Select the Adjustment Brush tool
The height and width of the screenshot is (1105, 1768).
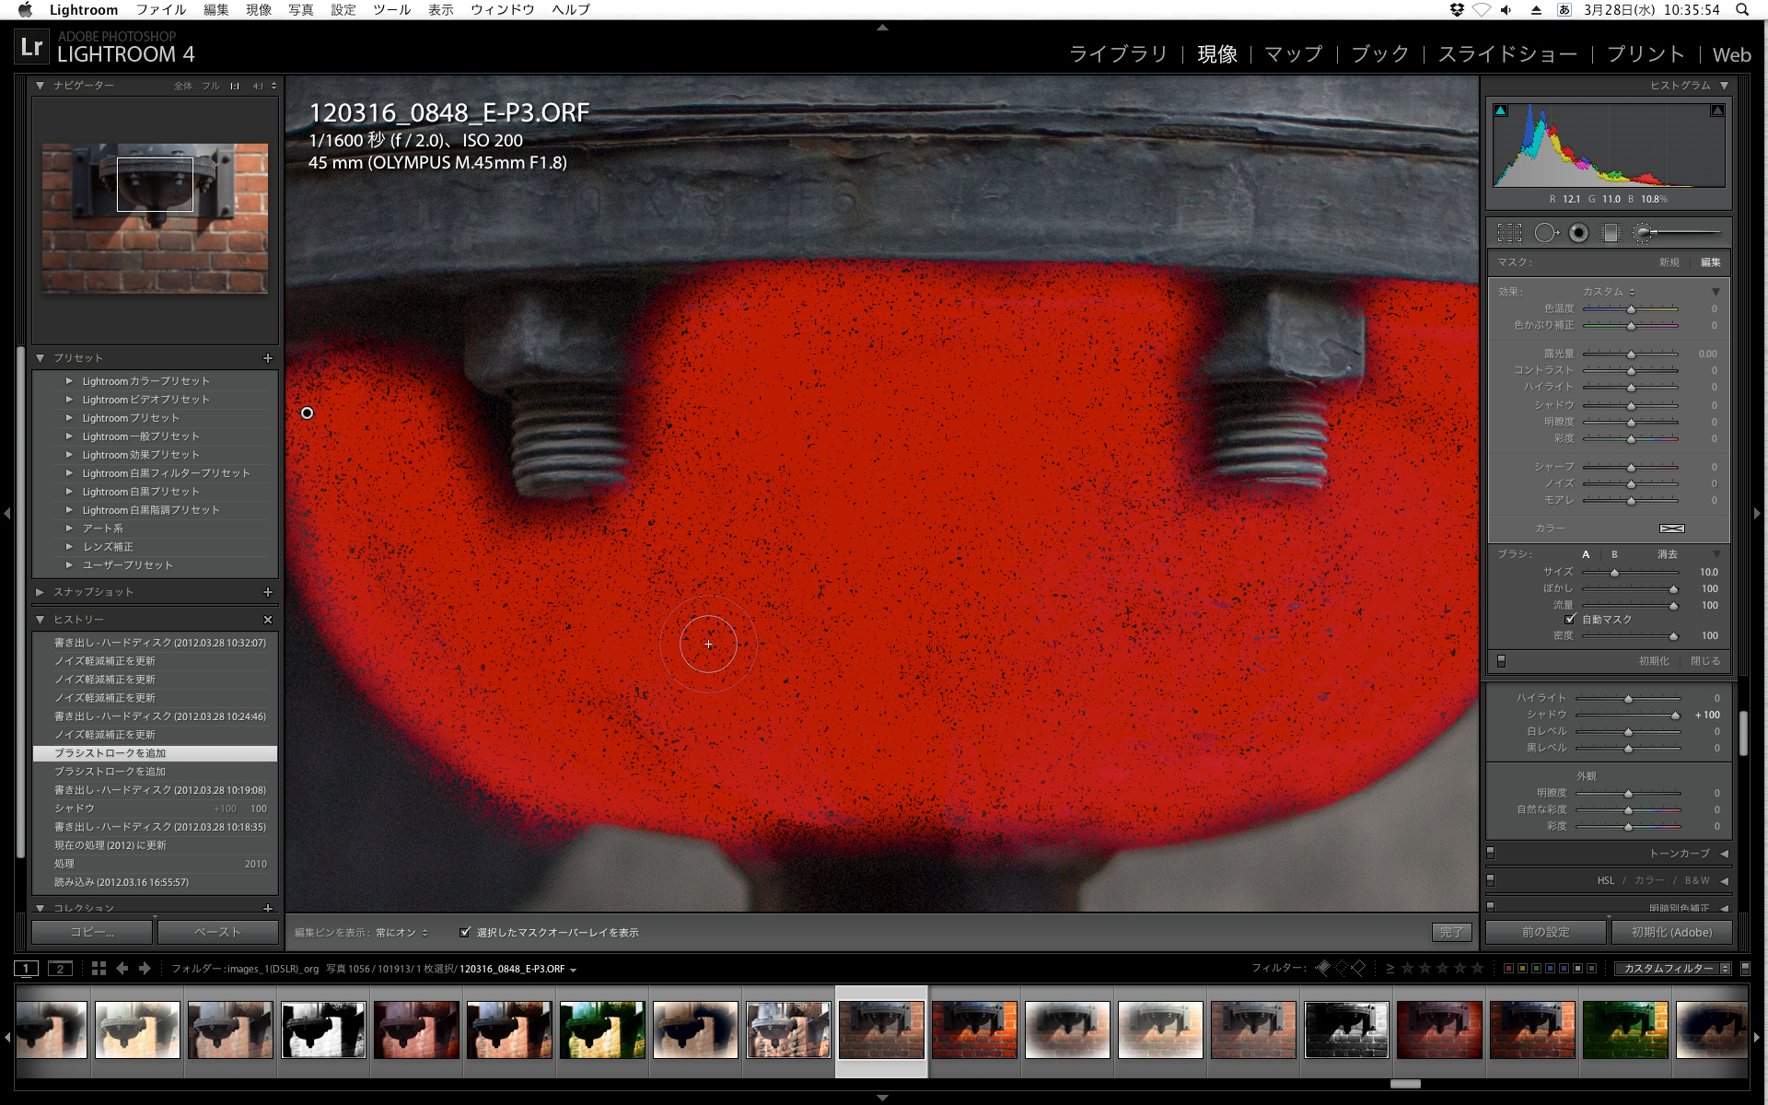1643,233
